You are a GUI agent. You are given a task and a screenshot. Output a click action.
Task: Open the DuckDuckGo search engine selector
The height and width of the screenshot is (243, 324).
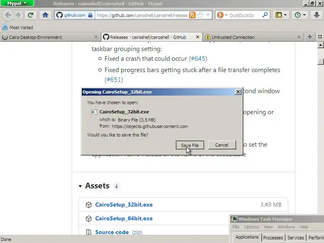222,15
